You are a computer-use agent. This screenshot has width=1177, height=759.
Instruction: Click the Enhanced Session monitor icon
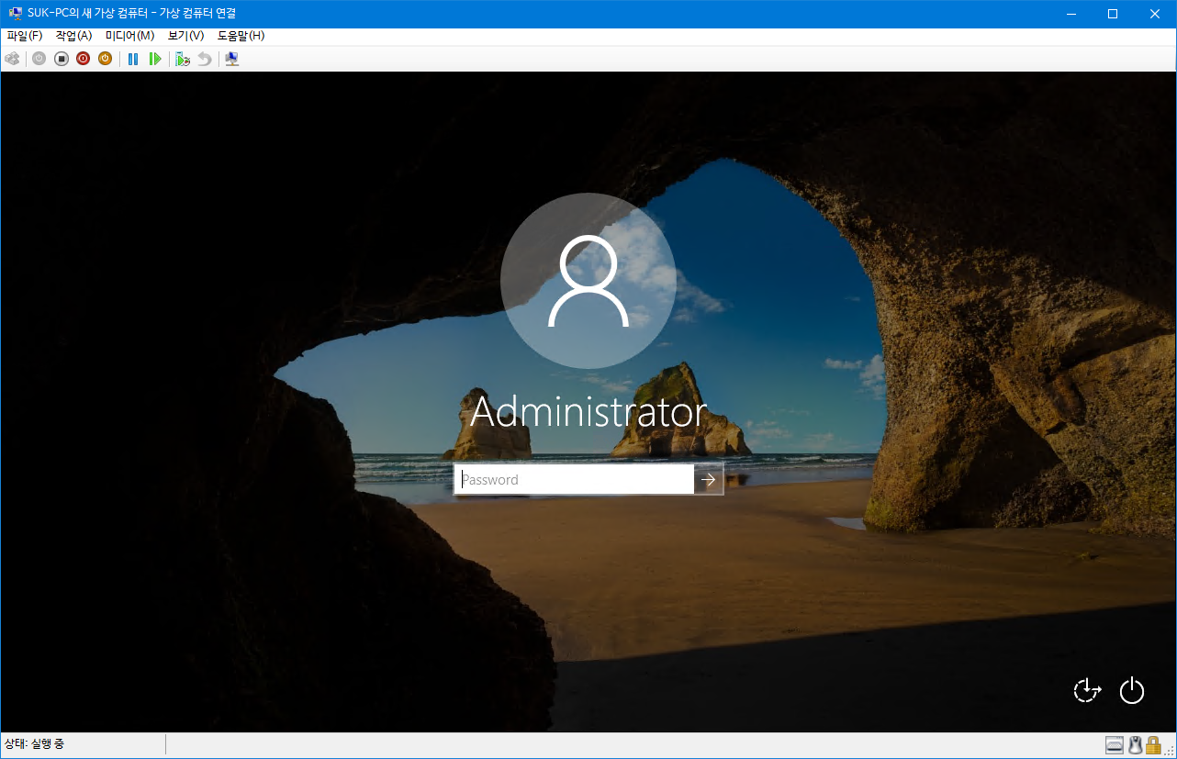pos(232,59)
